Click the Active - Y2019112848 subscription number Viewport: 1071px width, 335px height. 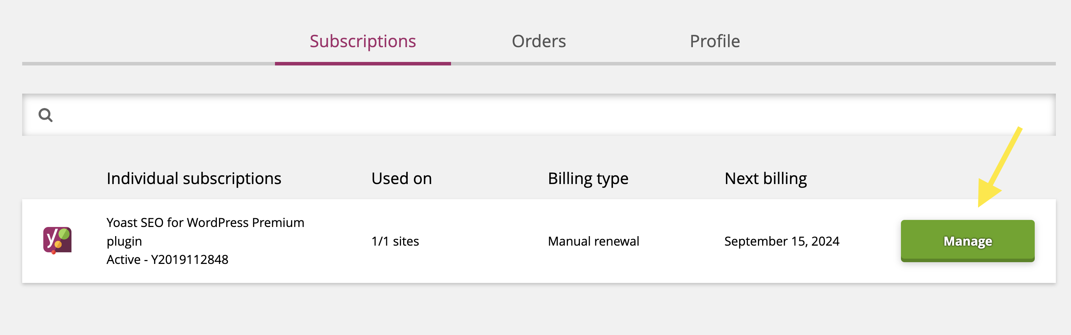coord(168,260)
